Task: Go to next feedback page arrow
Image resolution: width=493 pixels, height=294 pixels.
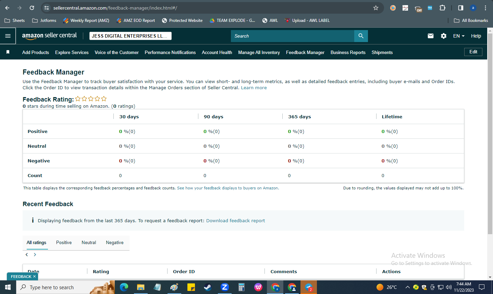Action: 35,255
